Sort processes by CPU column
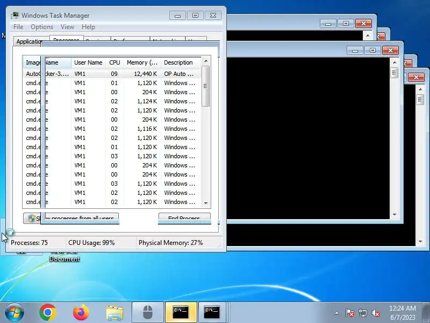This screenshot has height=323, width=430. [114, 62]
